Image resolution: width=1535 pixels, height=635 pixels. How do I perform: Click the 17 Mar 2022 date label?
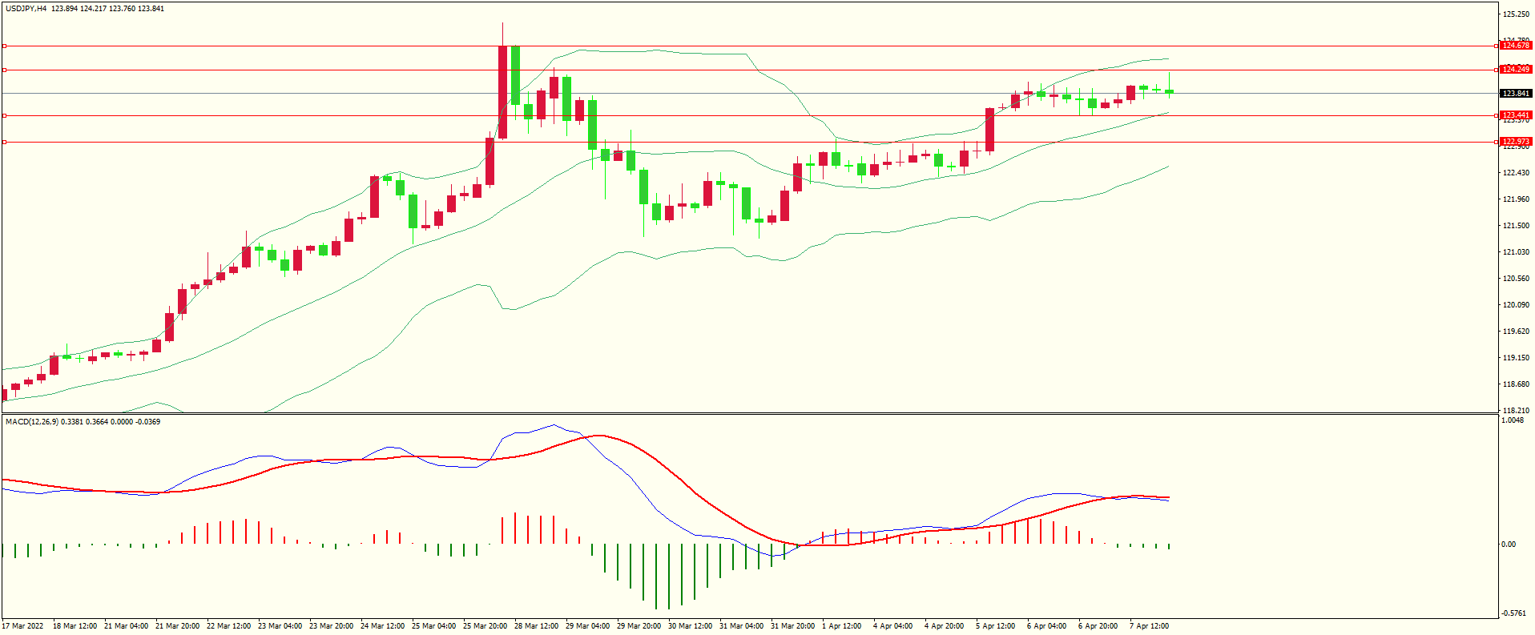(x=23, y=626)
